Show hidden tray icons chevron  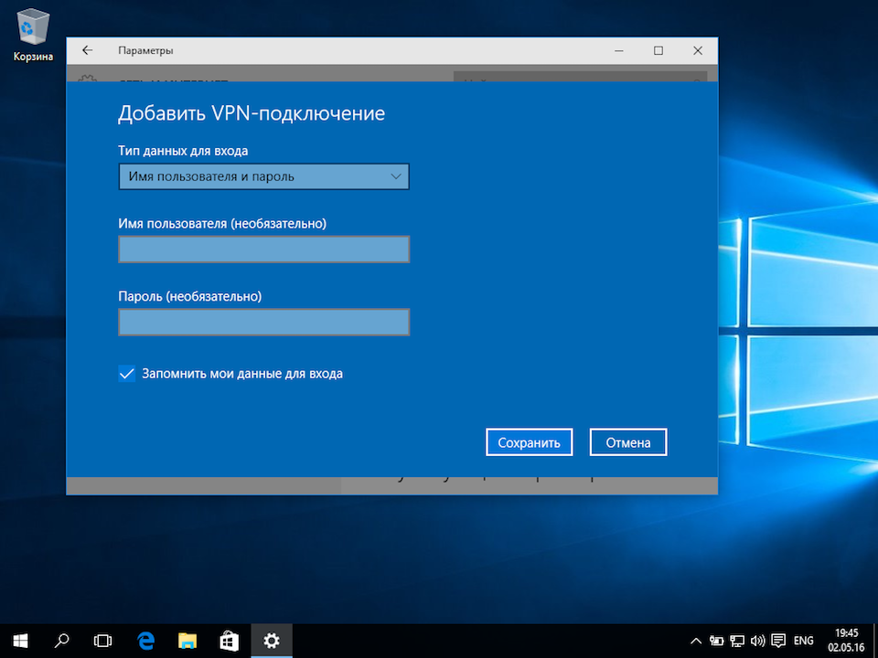pyautogui.click(x=695, y=642)
